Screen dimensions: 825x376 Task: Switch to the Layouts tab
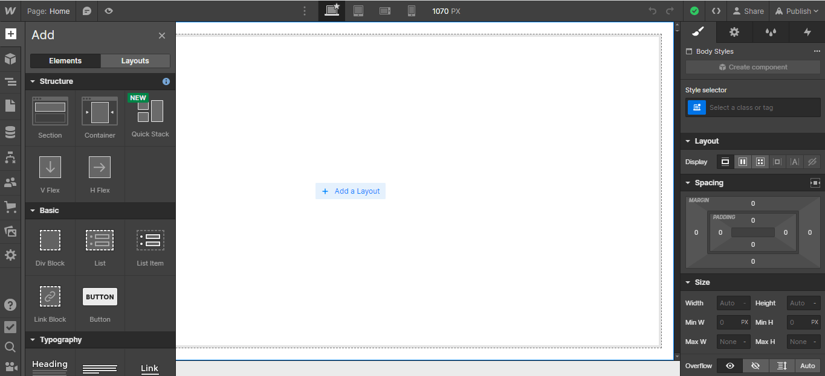(x=135, y=61)
